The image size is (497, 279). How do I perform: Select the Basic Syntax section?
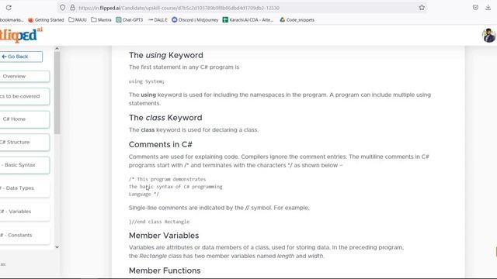(x=25, y=165)
